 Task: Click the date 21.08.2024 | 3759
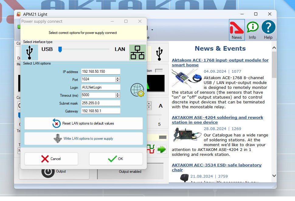[209, 176]
